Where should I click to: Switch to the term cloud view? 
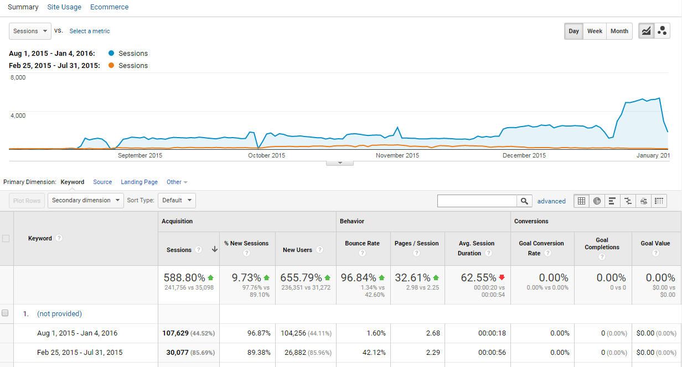[643, 201]
